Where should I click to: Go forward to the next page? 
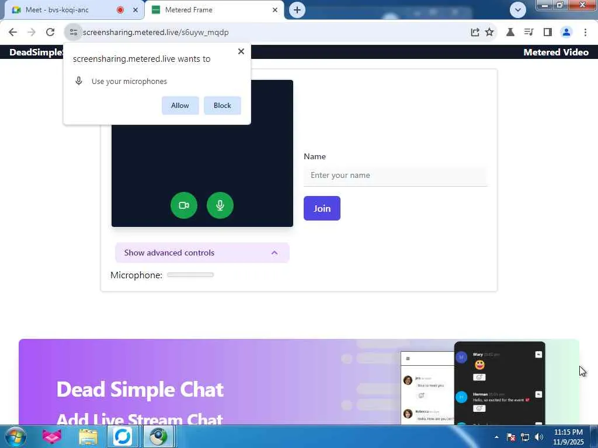tap(32, 33)
